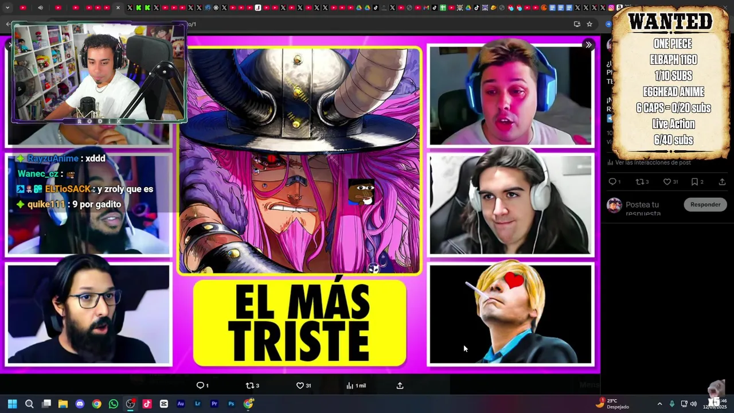Click the microphone tray icon

tap(671, 404)
